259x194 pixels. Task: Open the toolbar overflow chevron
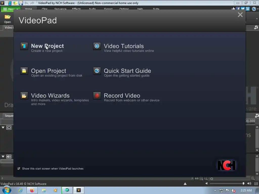click(257, 19)
